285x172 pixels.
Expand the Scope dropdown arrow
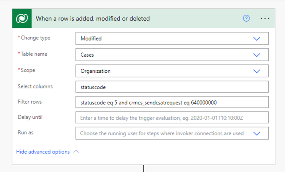pos(256,71)
